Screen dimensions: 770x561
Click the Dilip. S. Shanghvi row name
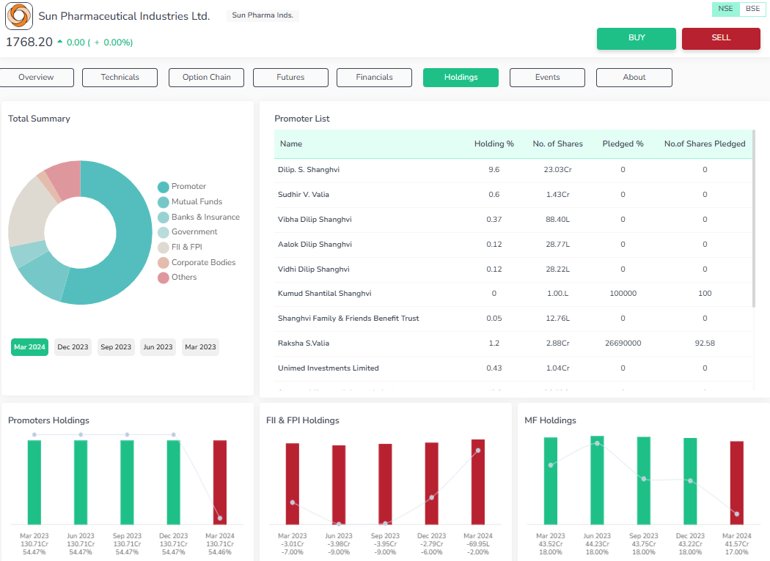(x=309, y=170)
